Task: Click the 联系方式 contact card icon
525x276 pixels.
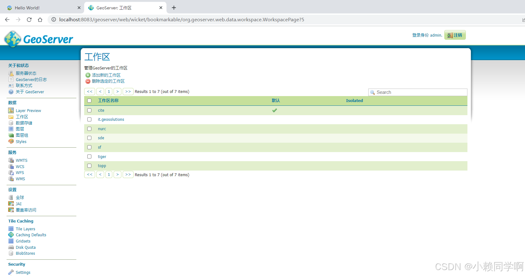Action: 11,85
